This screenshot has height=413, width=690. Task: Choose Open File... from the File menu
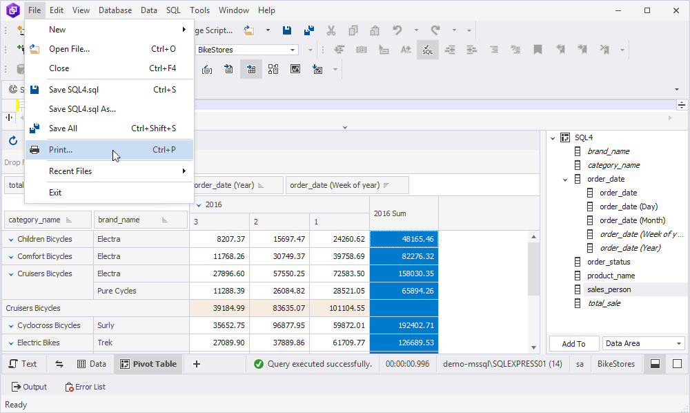pyautogui.click(x=109, y=49)
